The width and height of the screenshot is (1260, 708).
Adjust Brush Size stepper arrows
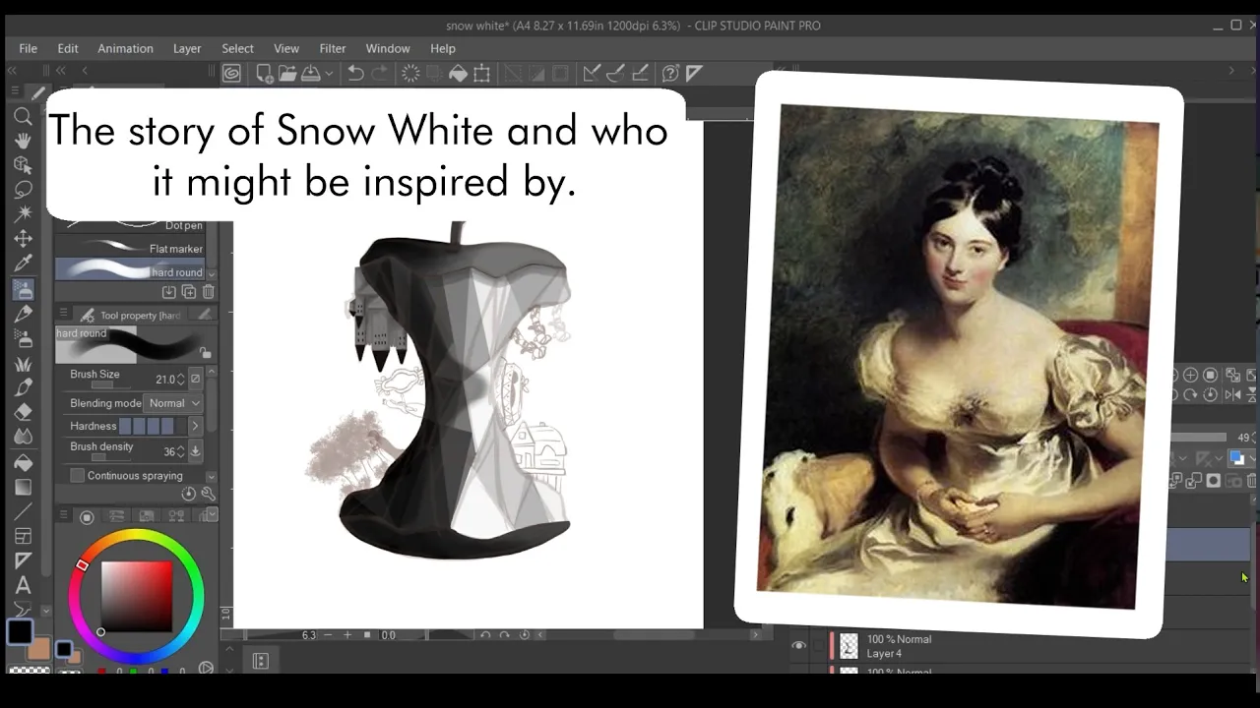pos(180,379)
